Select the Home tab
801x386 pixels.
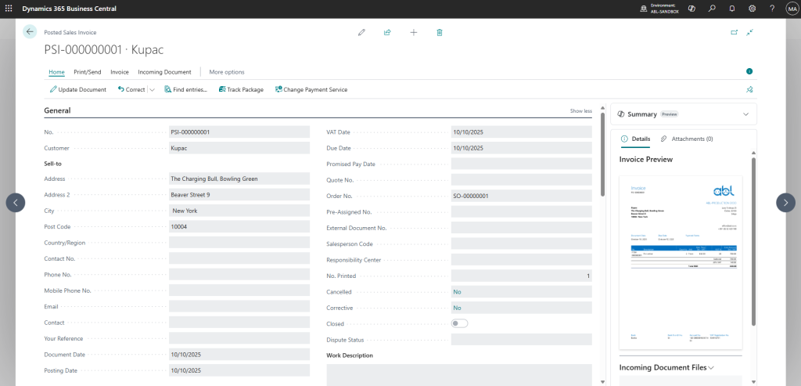click(56, 72)
